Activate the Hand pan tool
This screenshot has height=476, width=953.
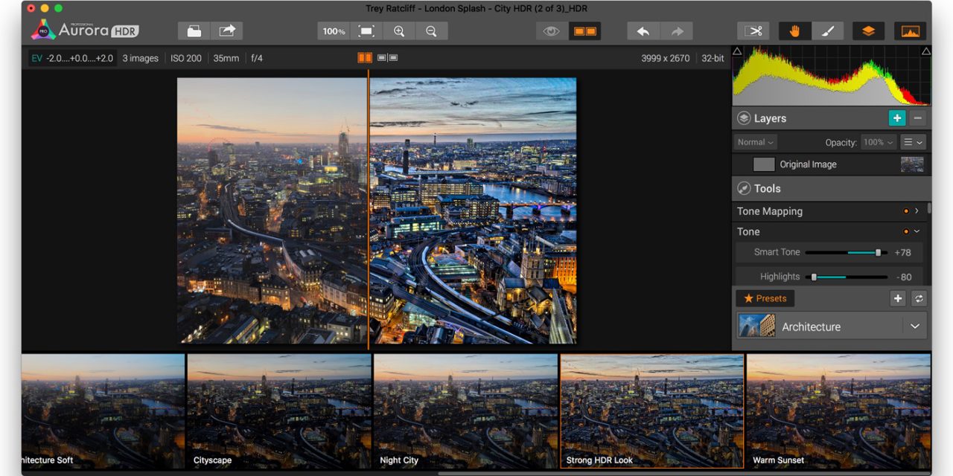(x=794, y=30)
